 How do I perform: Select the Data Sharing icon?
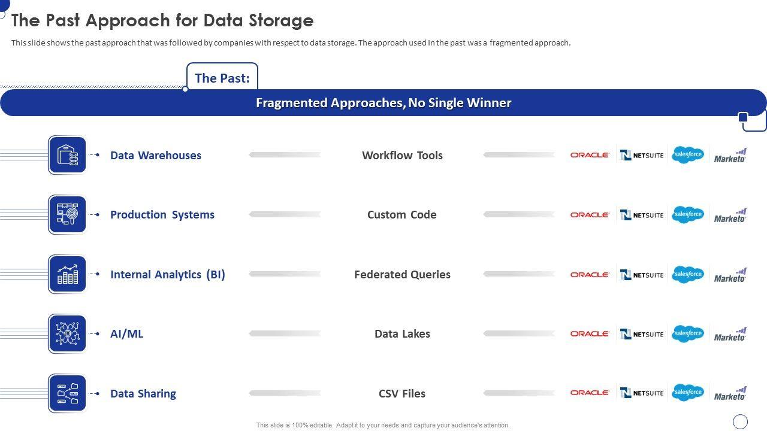[67, 393]
